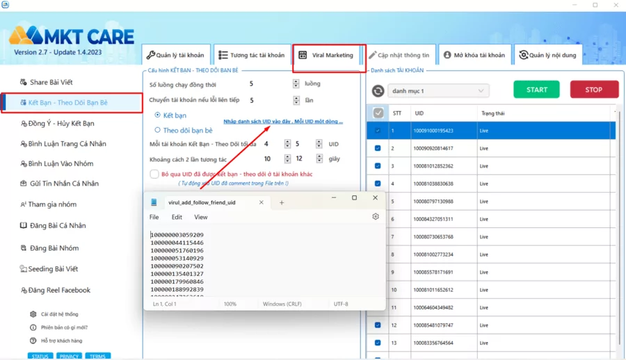Viewport: 626px width, 360px height.
Task: Uncheck the checkbox for account row 4
Action: pos(378,183)
